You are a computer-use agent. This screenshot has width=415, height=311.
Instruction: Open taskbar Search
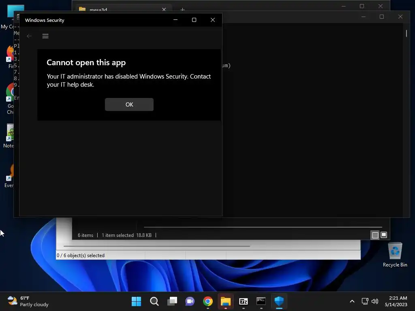tap(154, 301)
